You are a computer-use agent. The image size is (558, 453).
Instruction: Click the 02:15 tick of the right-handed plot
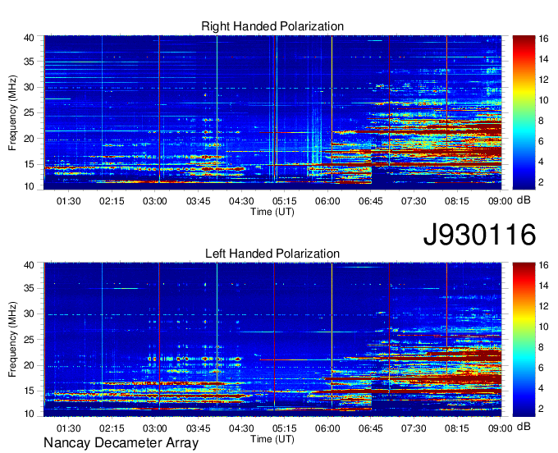coord(112,201)
